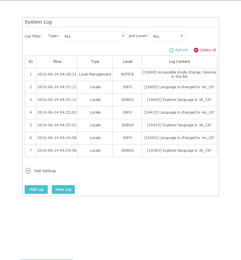Click '[16605] Language is changed to en_US' entry
This screenshot has height=260, width=241.
tap(179, 87)
